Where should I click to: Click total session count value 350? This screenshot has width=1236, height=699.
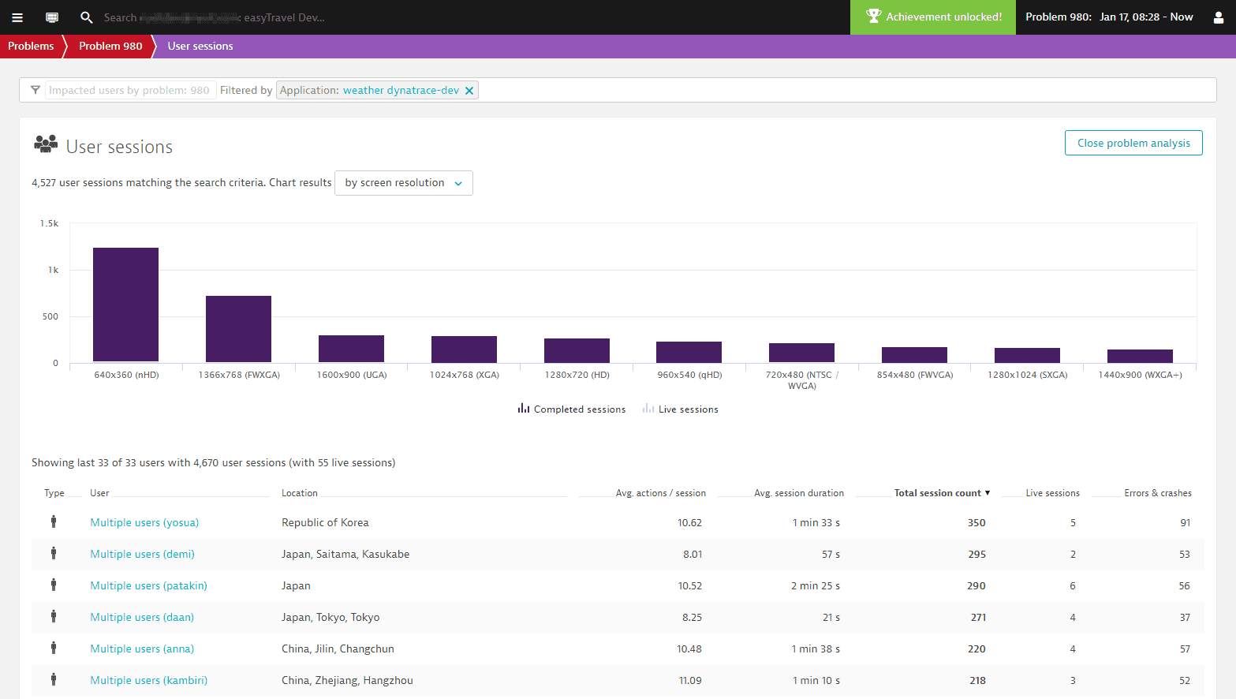point(976,522)
